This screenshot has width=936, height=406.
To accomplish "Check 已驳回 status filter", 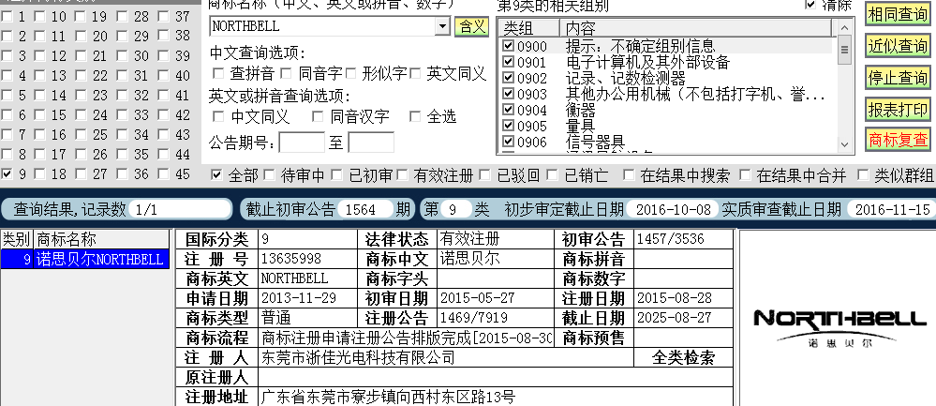I will [x=485, y=175].
